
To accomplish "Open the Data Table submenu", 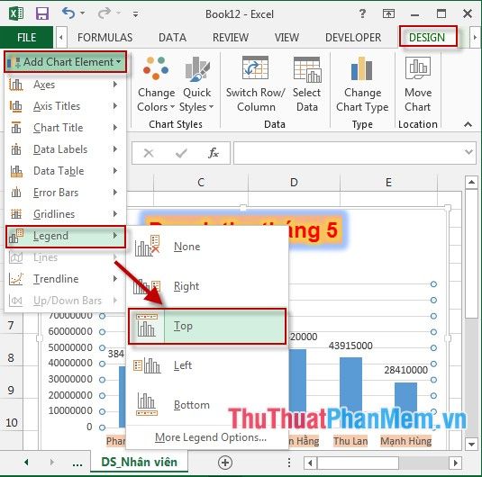I will (x=65, y=171).
